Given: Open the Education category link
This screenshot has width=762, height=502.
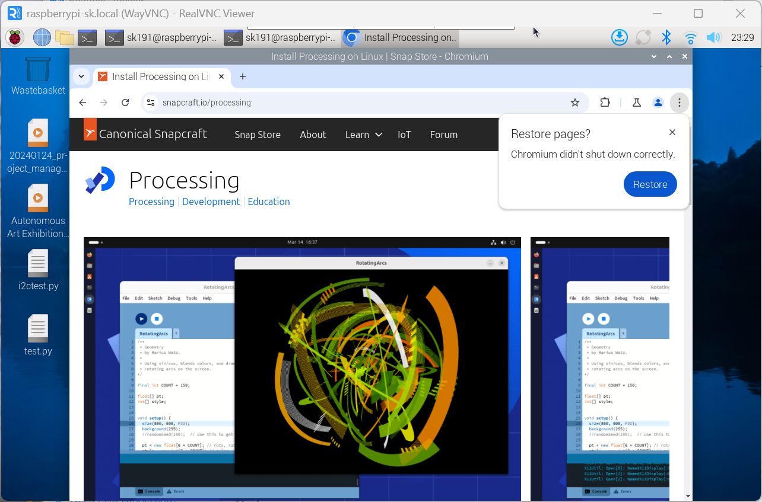Looking at the screenshot, I should pyautogui.click(x=268, y=202).
